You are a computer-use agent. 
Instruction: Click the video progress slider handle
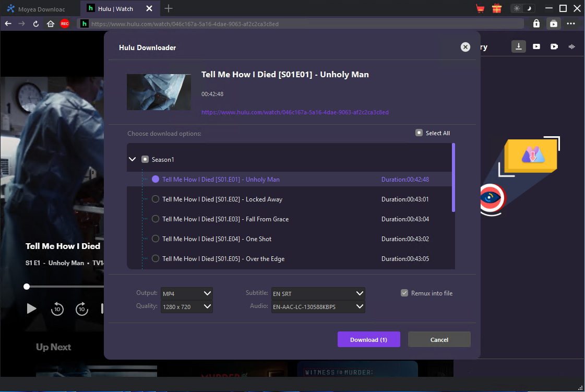(27, 287)
